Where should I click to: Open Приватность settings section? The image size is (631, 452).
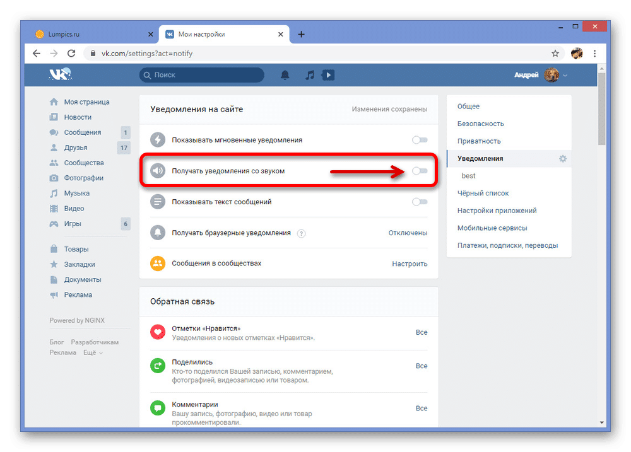[x=479, y=141]
